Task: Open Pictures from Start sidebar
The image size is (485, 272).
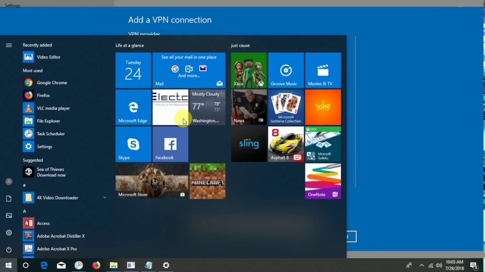Action: point(9,216)
